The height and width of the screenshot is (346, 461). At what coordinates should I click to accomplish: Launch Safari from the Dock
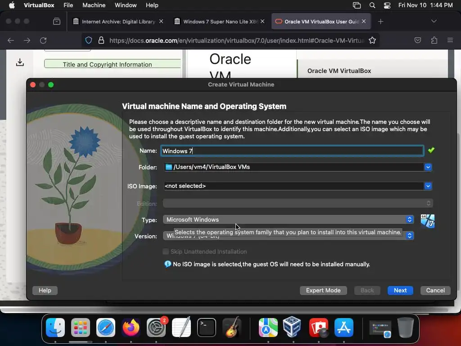tap(105, 328)
